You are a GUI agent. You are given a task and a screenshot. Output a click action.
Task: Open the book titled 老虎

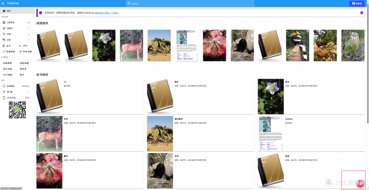pyautogui.click(x=311, y=171)
